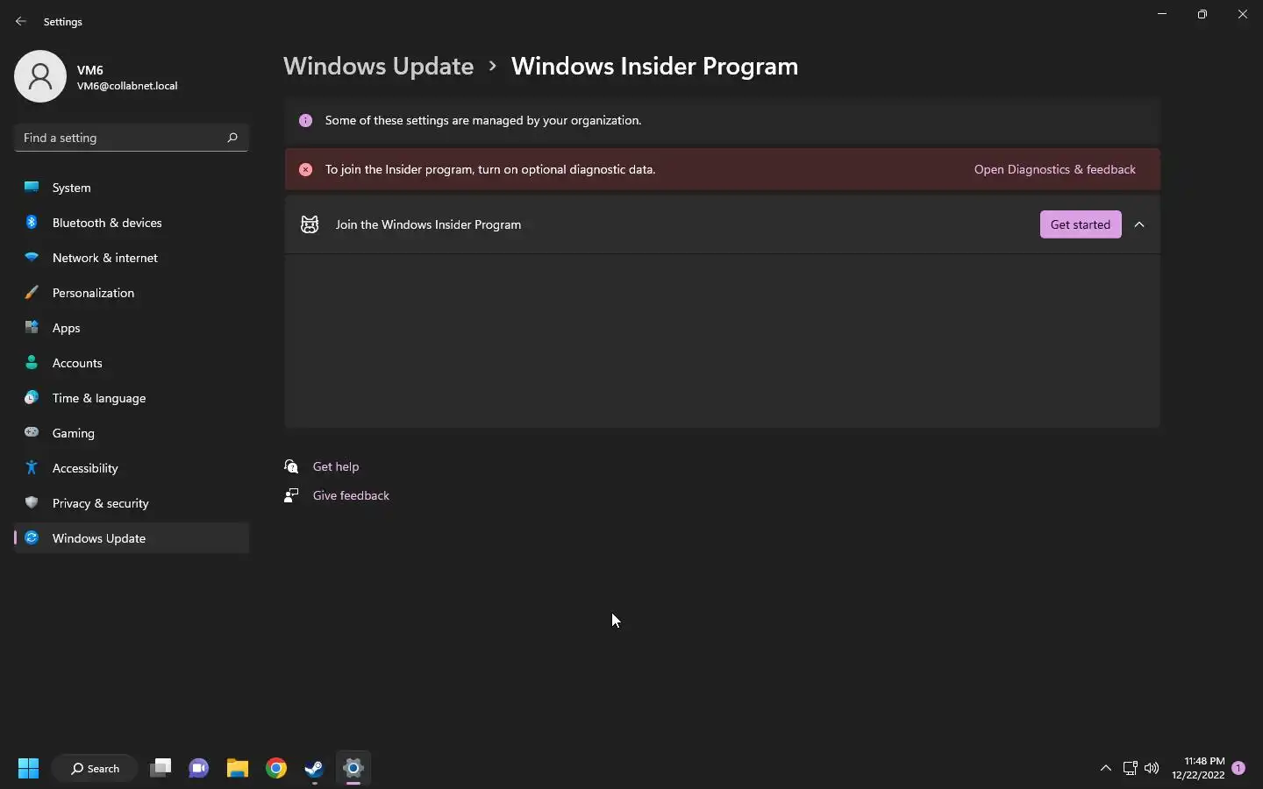The height and width of the screenshot is (789, 1263).
Task: Click the Windows Insider mascot icon
Action: [310, 224]
